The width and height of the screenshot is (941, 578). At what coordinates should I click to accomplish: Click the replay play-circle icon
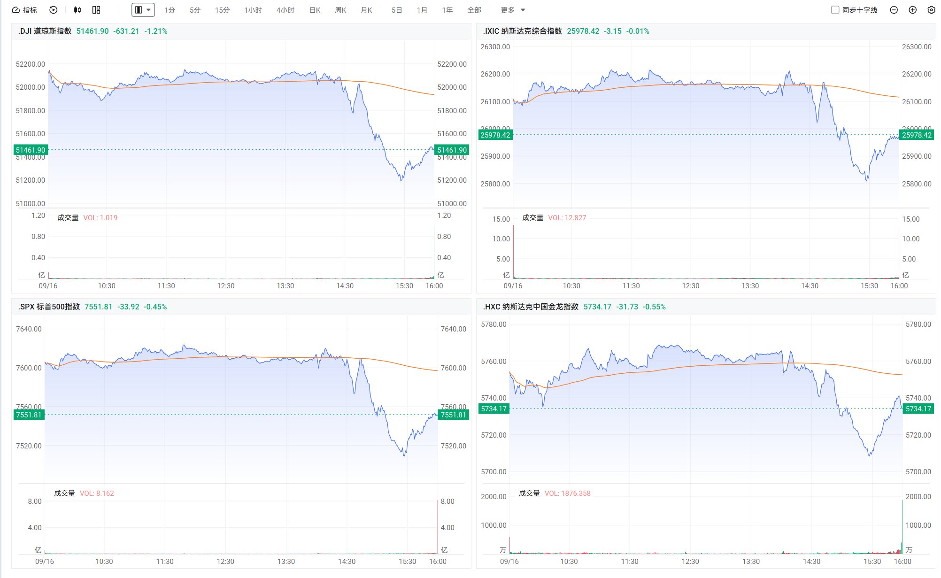54,10
